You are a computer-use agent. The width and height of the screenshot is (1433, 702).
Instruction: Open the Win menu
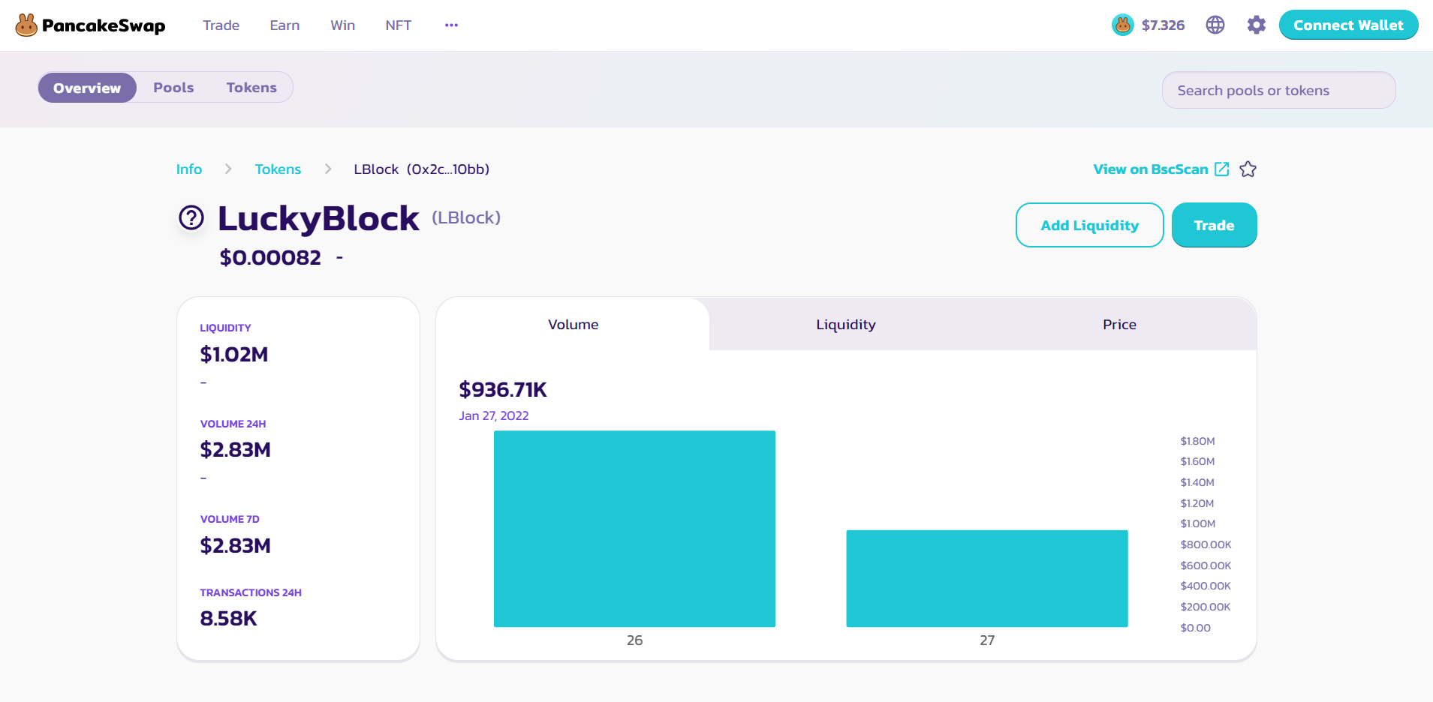pyautogui.click(x=342, y=25)
